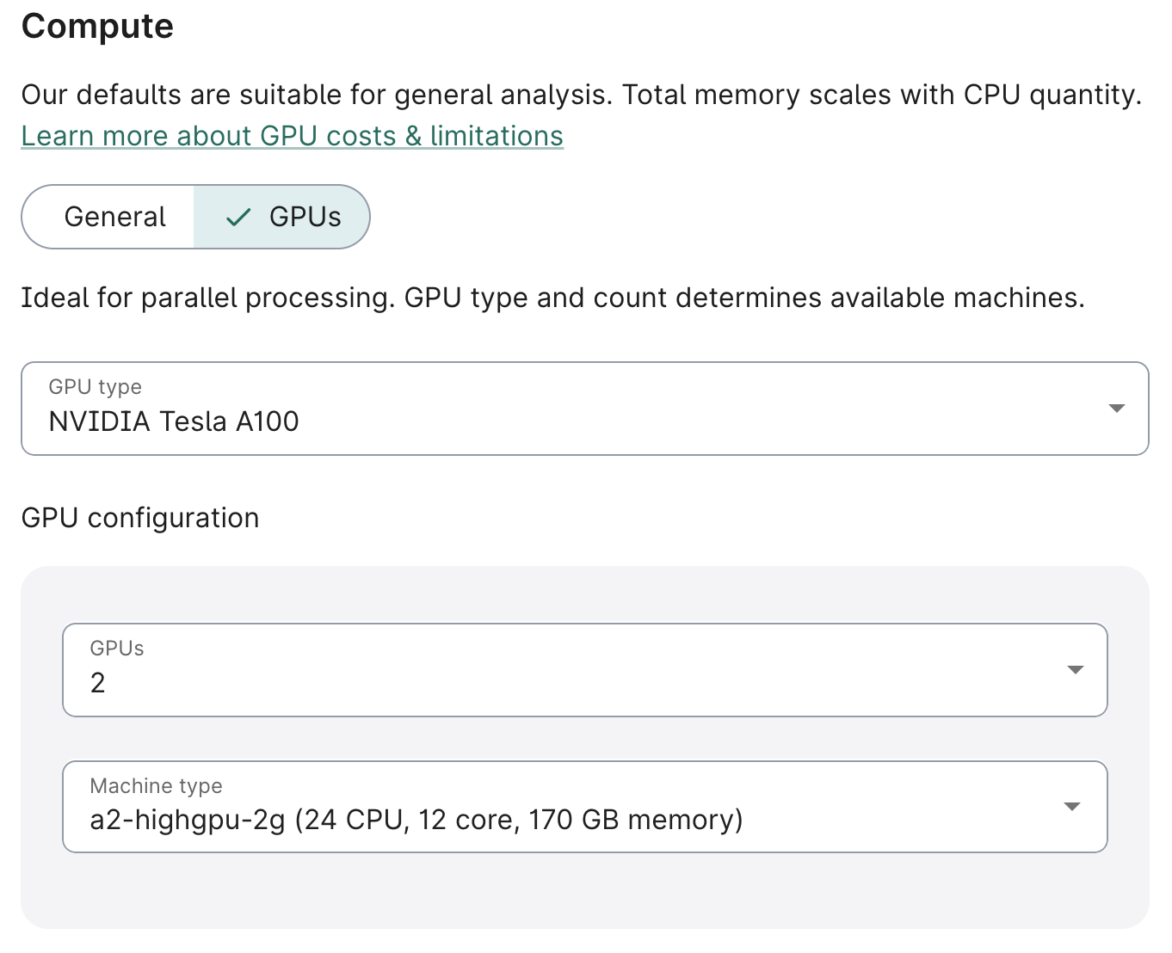Click the Compute section heading
The image size is (1172, 953).
[x=96, y=27]
